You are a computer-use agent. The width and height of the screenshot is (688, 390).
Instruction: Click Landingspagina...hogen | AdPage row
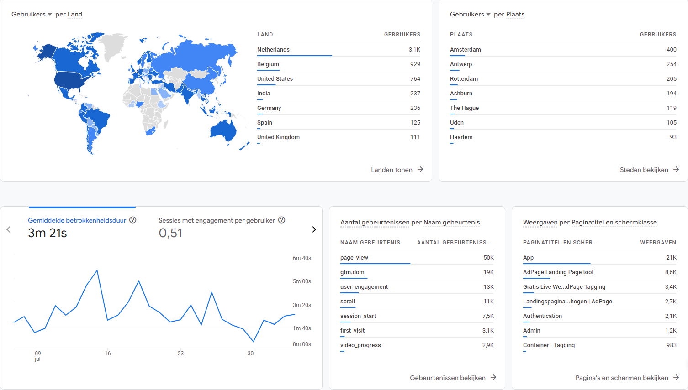click(600, 301)
